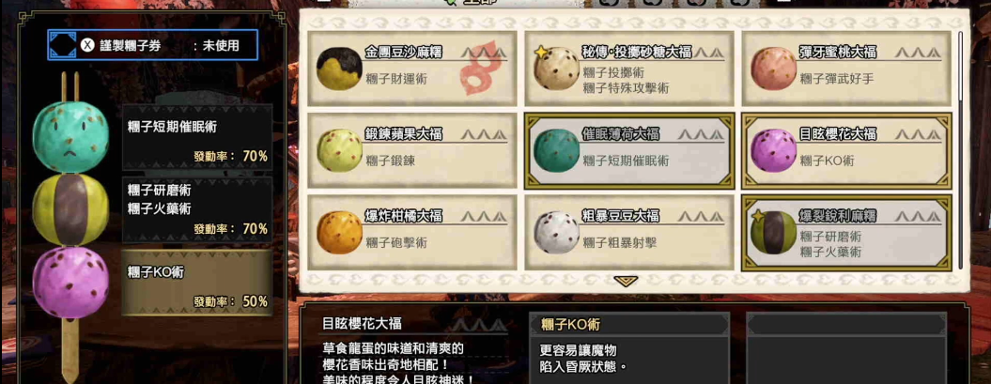Choose the white 粗暴豆豆大福 dango icon
Viewport: 991px width, 384px height.
click(x=556, y=233)
